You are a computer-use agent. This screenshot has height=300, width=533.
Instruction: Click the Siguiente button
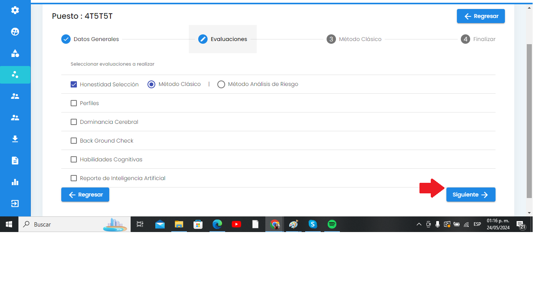tap(471, 195)
